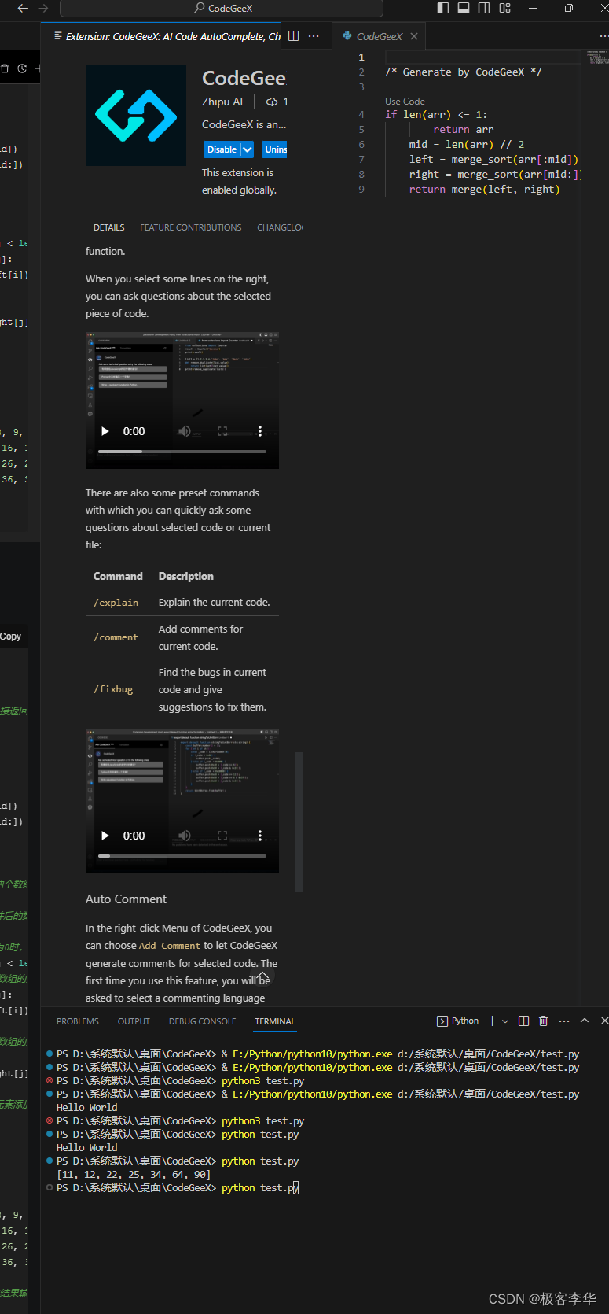Viewport: 609px width, 1314px height.
Task: Fullscreen the second demo video
Action: tap(222, 836)
